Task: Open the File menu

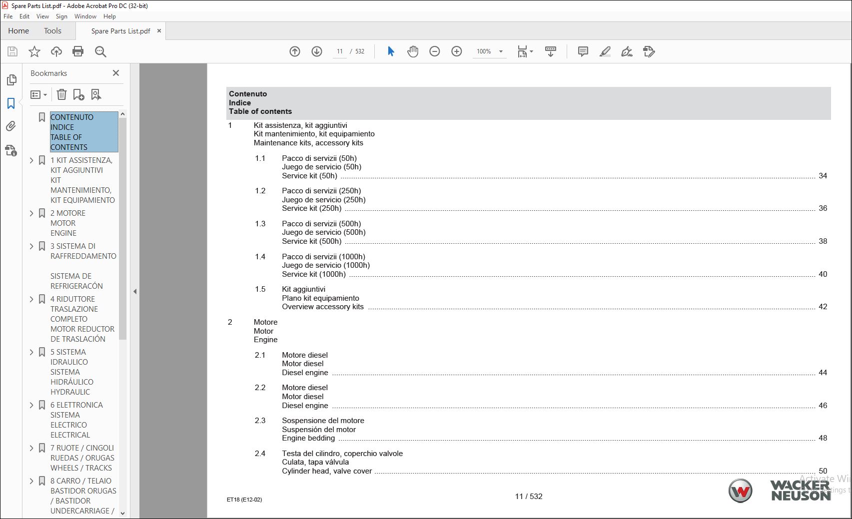Action: pos(8,16)
